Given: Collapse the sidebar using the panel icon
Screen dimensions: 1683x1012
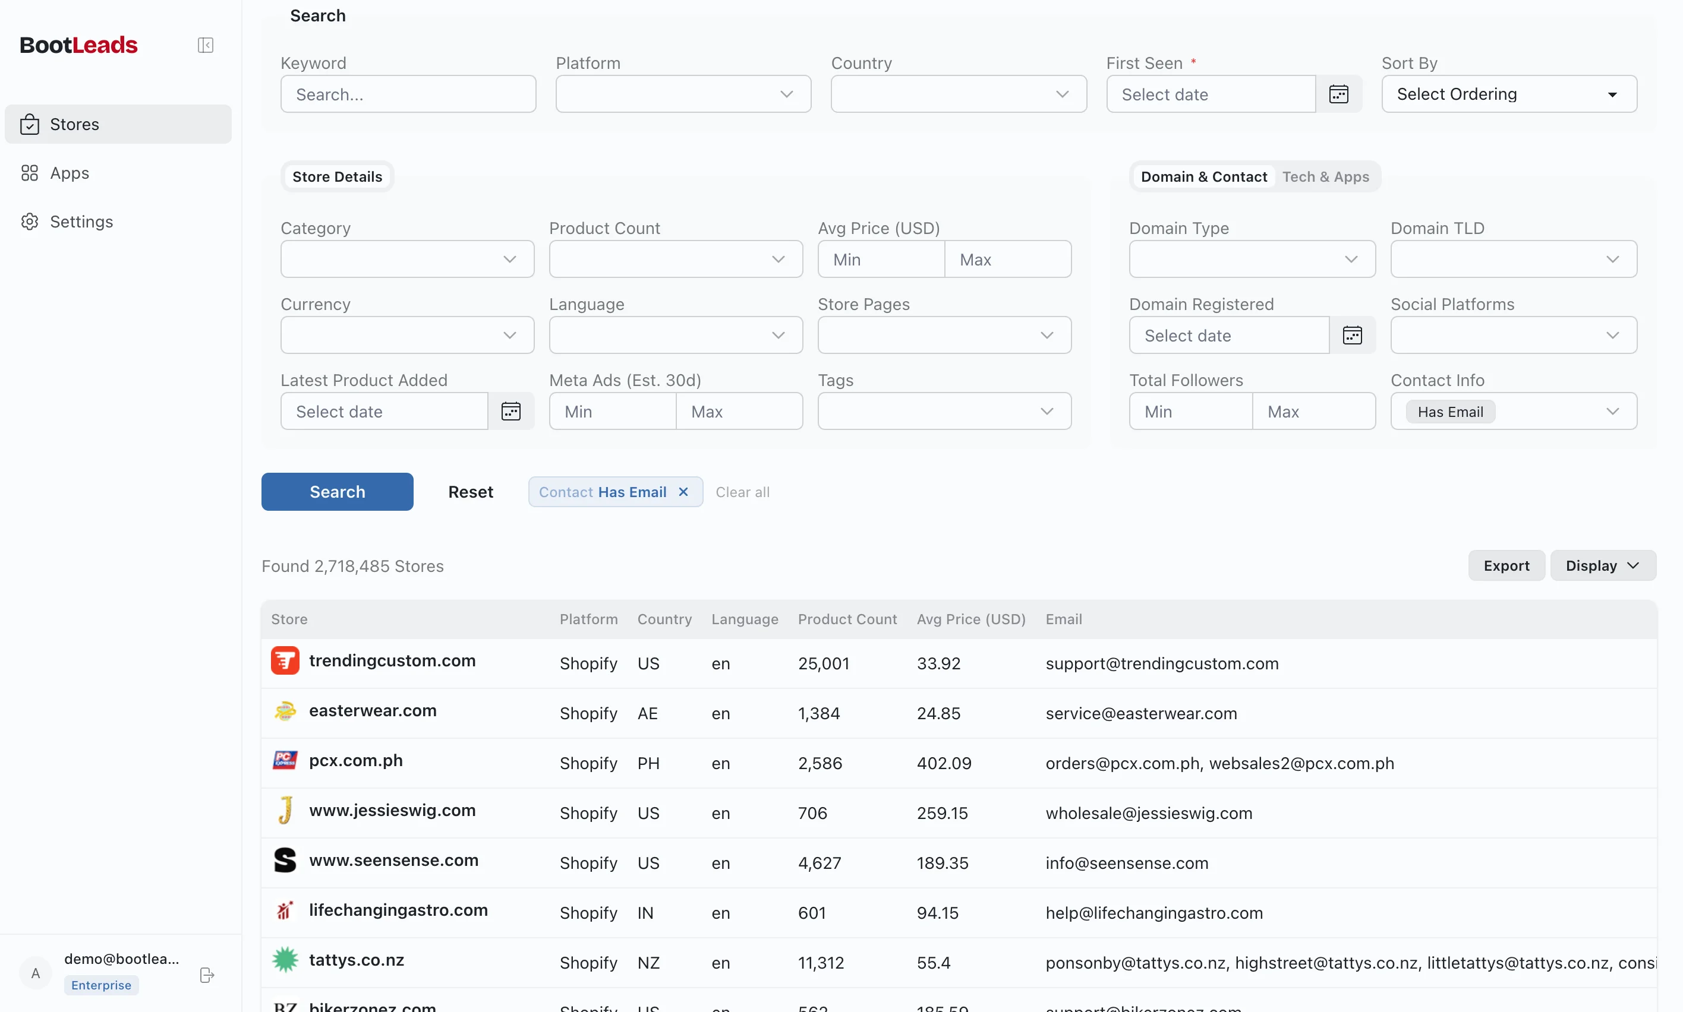Looking at the screenshot, I should [x=204, y=45].
